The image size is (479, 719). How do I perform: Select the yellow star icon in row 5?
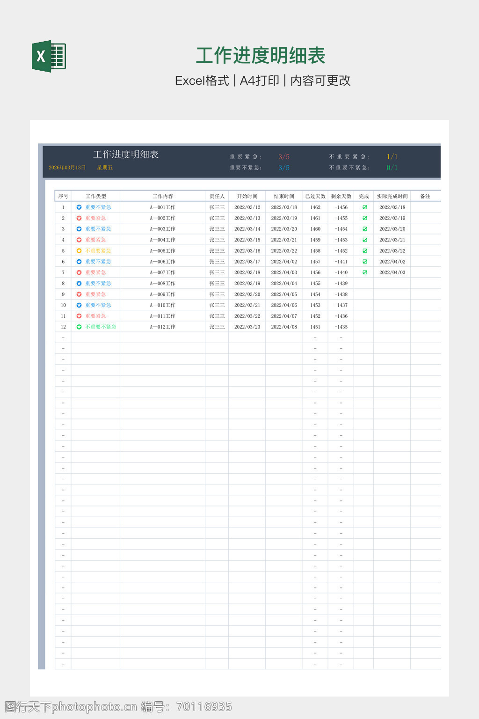pos(79,251)
